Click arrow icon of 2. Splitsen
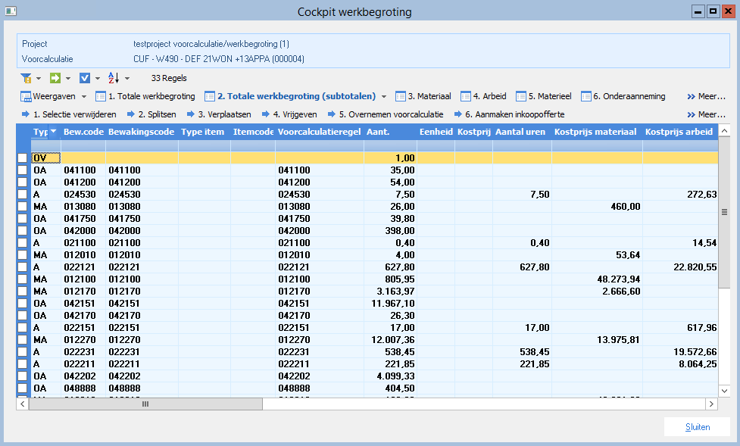The height and width of the screenshot is (446, 740). 131,114
